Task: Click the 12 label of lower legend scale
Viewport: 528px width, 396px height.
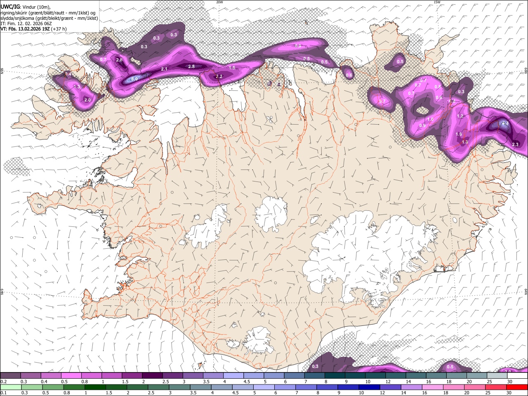Action: [382, 393]
